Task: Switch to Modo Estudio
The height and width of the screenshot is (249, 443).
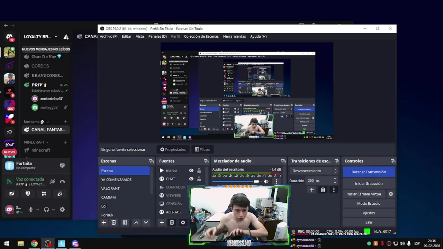Action: 369,204
